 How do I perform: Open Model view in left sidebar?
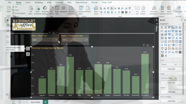coord(8,31)
